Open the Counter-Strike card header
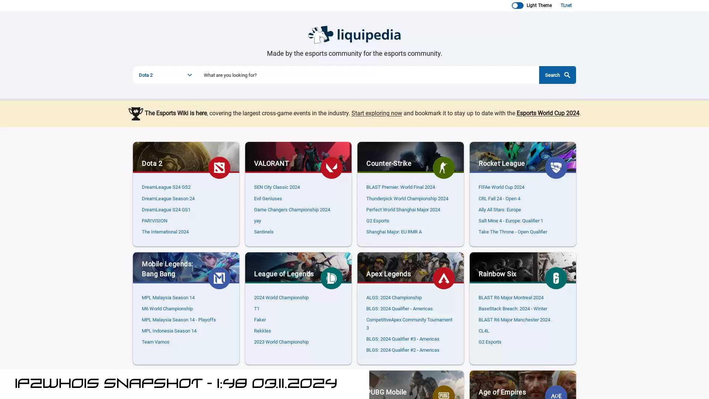Image resolution: width=709 pixels, height=399 pixels. (410, 157)
